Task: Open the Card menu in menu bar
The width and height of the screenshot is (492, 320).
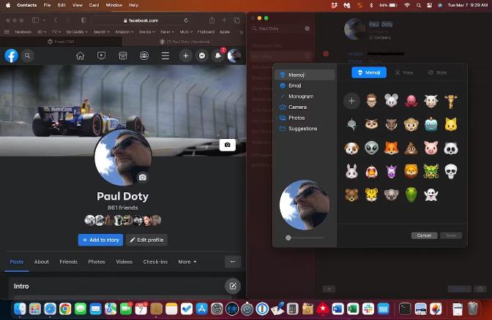Action: tap(94, 5)
